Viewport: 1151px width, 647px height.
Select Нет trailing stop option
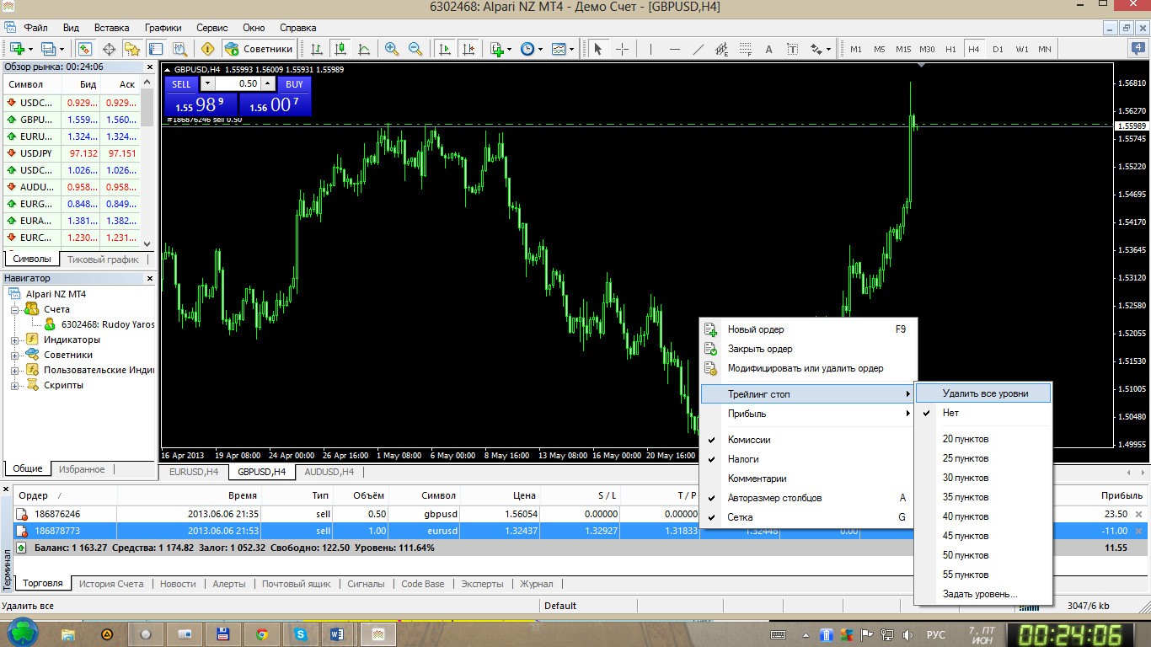(x=950, y=413)
